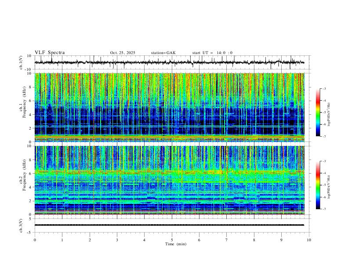Click the "-3" tick on ch.1 color bar
Viewport: 348px width, 269px height.
pyautogui.click(x=324, y=88)
